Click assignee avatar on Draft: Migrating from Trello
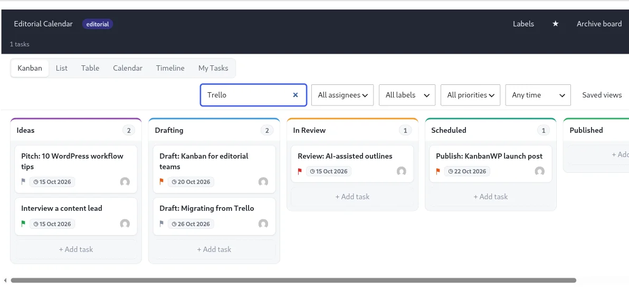629x292 pixels. 263,224
